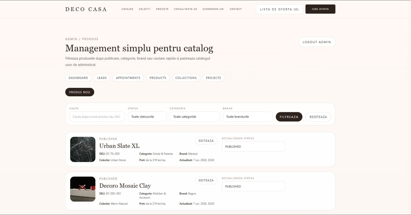Open status dropdown for Urban Slate XL

(x=253, y=146)
